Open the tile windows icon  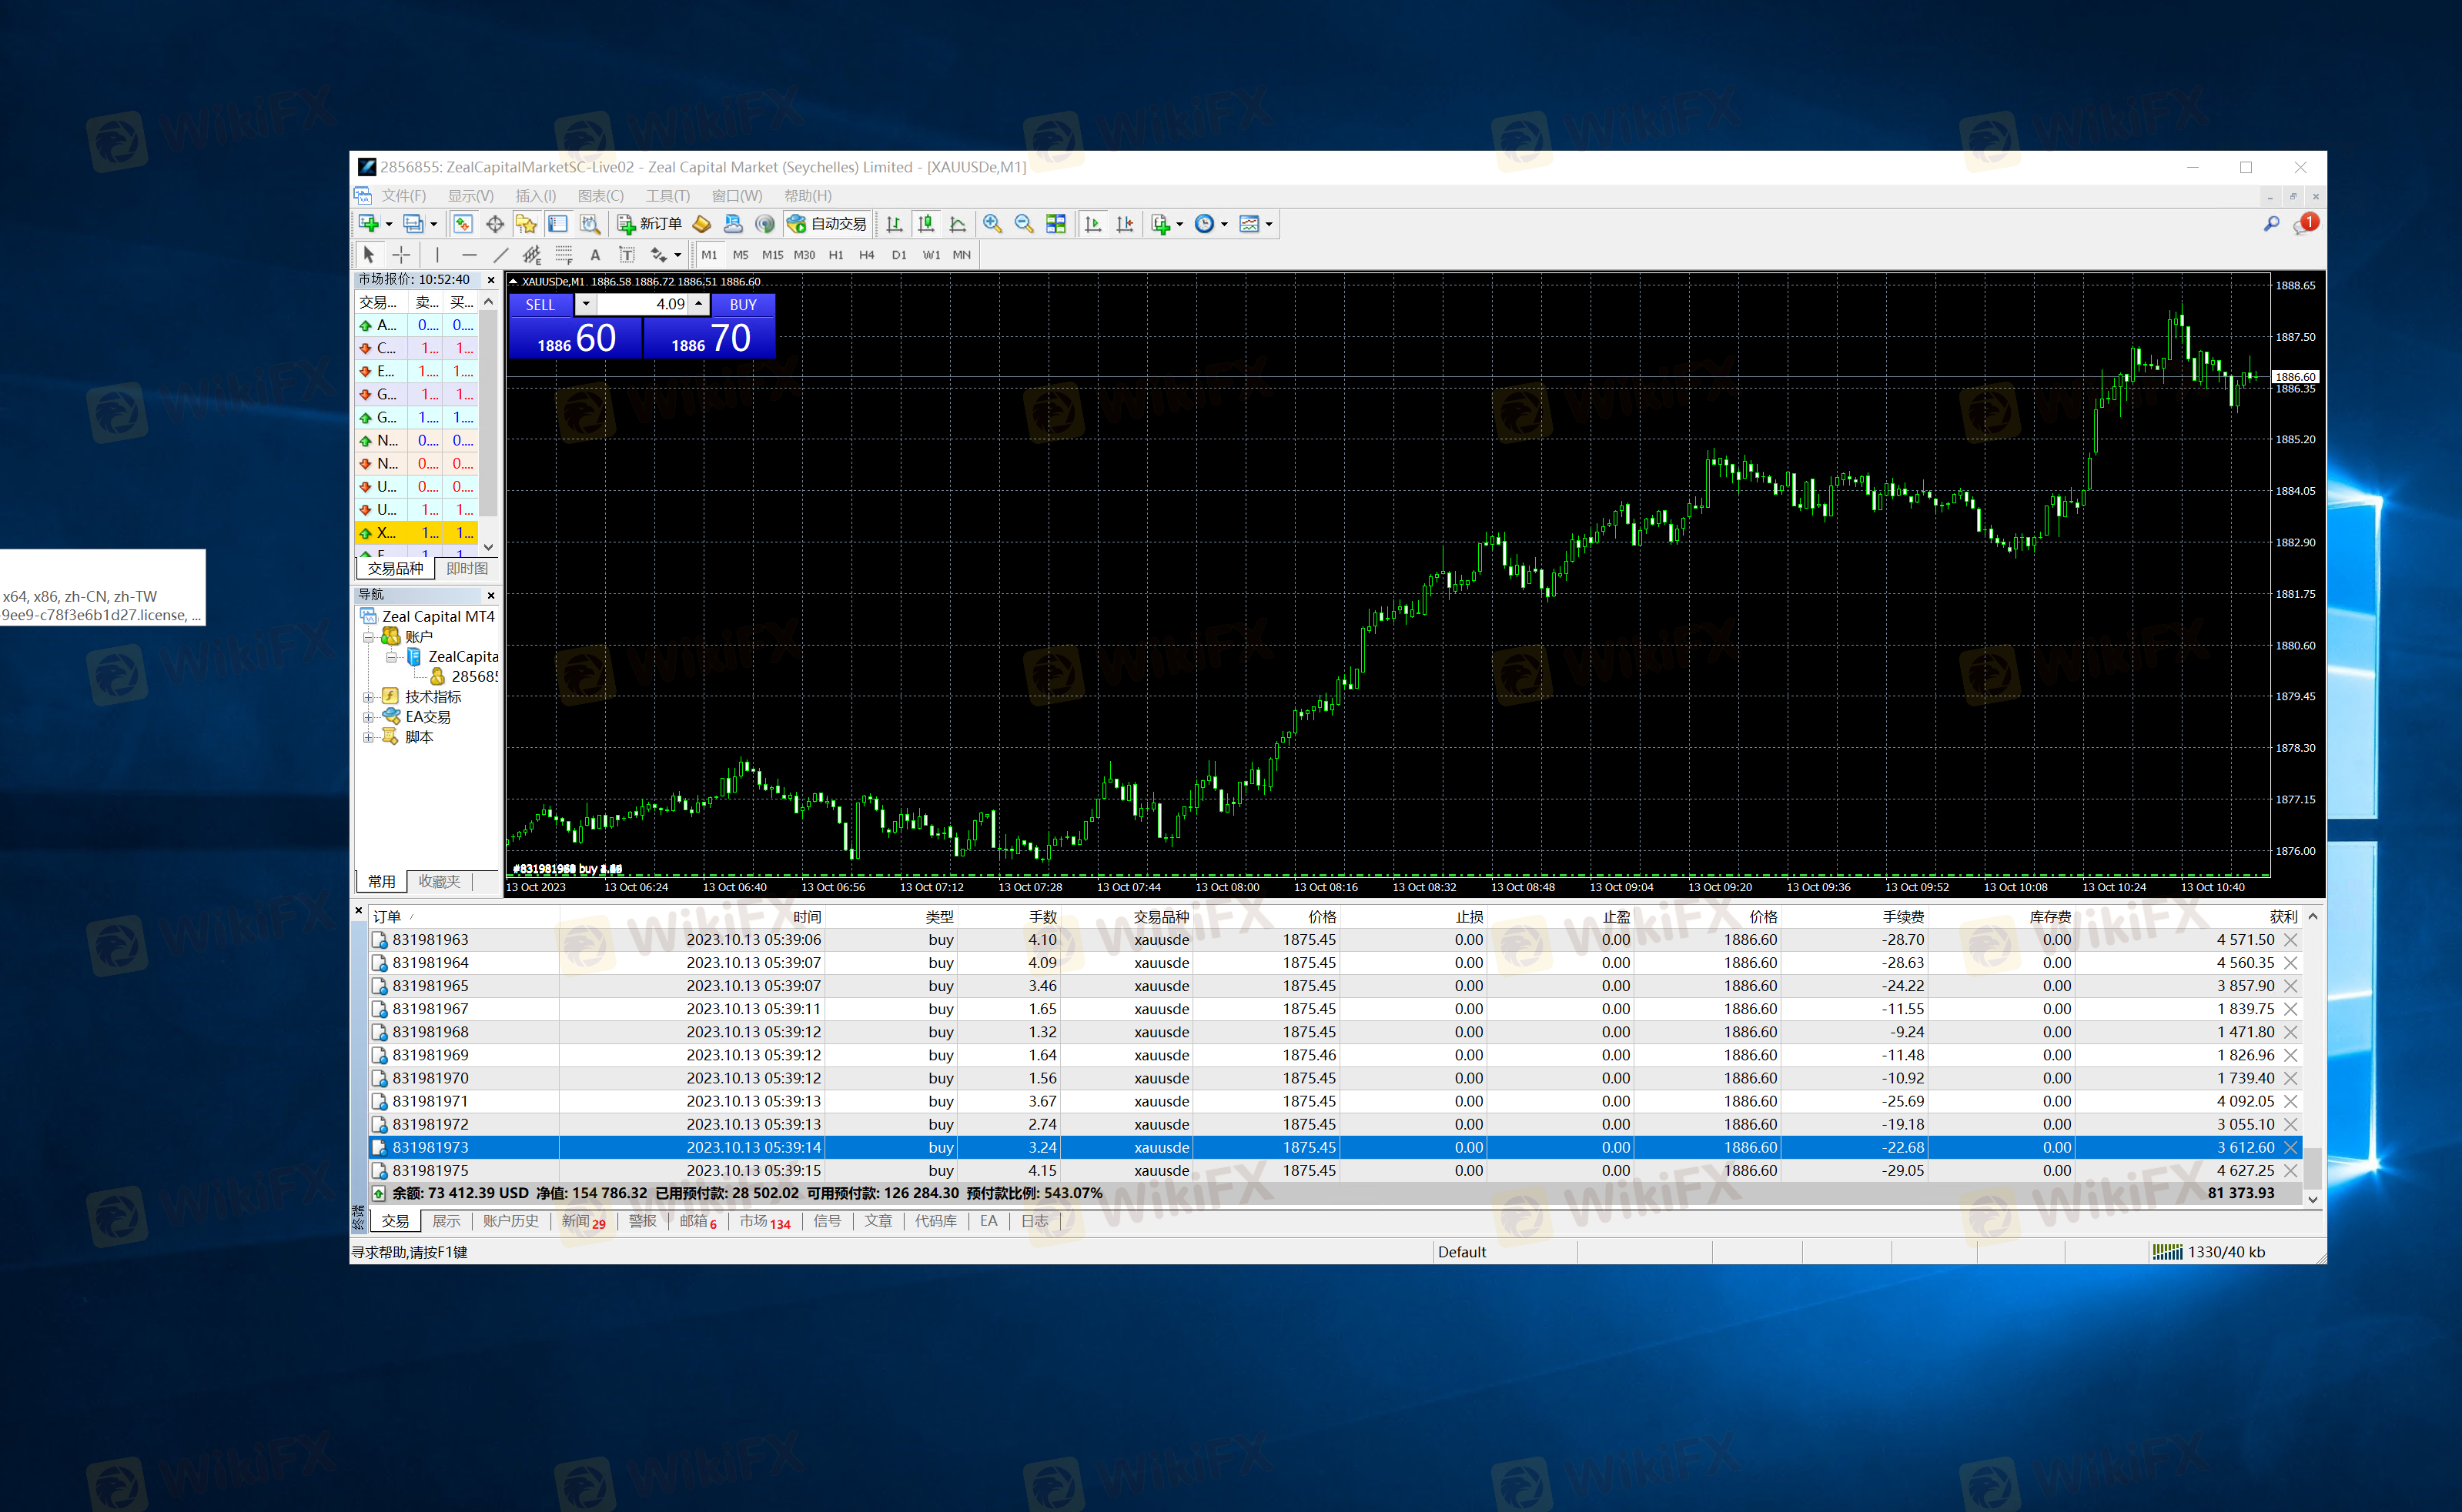[1055, 224]
